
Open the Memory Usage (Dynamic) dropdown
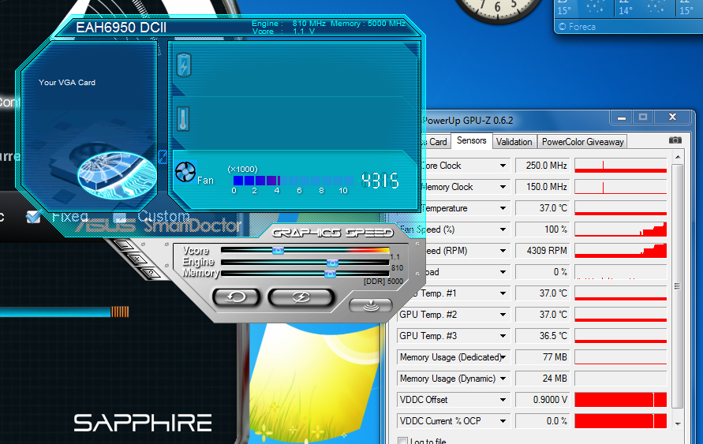point(503,379)
